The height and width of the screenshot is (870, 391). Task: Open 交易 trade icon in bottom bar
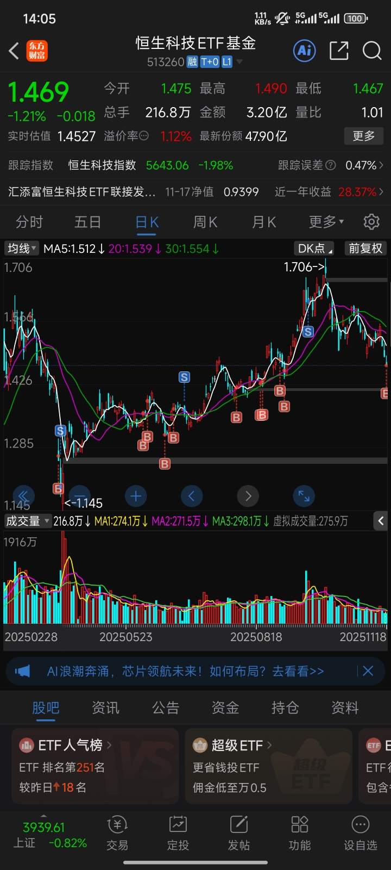pyautogui.click(x=117, y=825)
